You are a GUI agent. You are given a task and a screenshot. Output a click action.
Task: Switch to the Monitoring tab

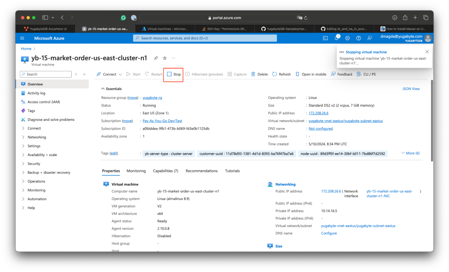pyautogui.click(x=136, y=171)
